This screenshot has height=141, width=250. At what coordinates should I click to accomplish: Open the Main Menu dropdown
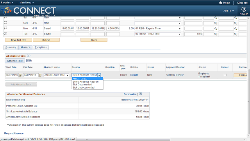point(27,3)
